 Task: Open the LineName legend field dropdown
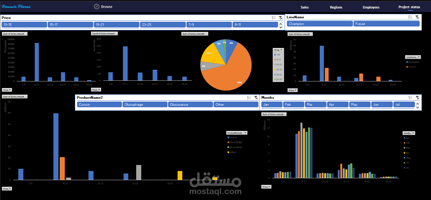[x=413, y=57]
